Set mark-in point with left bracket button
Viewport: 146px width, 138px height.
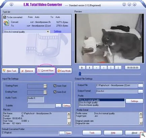coord(111,67)
